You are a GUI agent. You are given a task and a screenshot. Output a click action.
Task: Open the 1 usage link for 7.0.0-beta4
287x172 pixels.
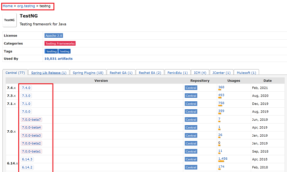click(x=219, y=127)
